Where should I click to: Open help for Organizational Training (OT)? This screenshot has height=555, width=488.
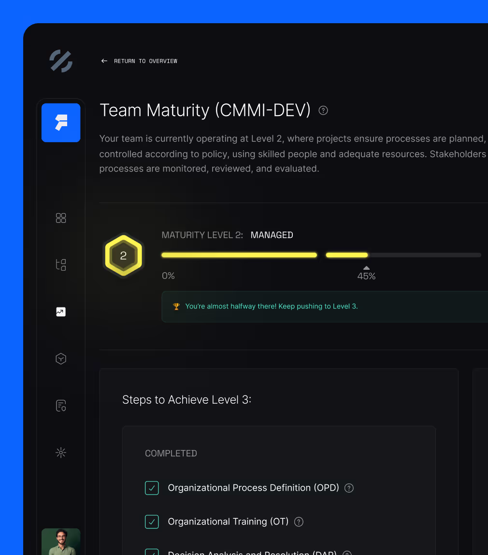tap(299, 522)
